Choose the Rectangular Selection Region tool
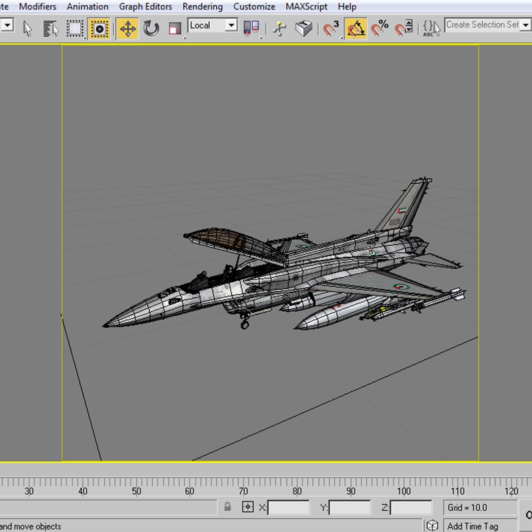 75,29
